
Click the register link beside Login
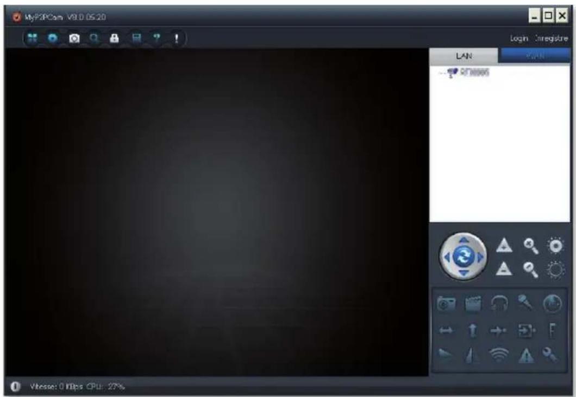(552, 38)
